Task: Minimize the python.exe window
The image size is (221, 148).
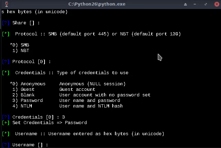Action: (195, 4)
